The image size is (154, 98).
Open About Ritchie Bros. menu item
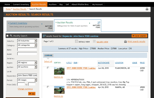(x=80, y=4)
